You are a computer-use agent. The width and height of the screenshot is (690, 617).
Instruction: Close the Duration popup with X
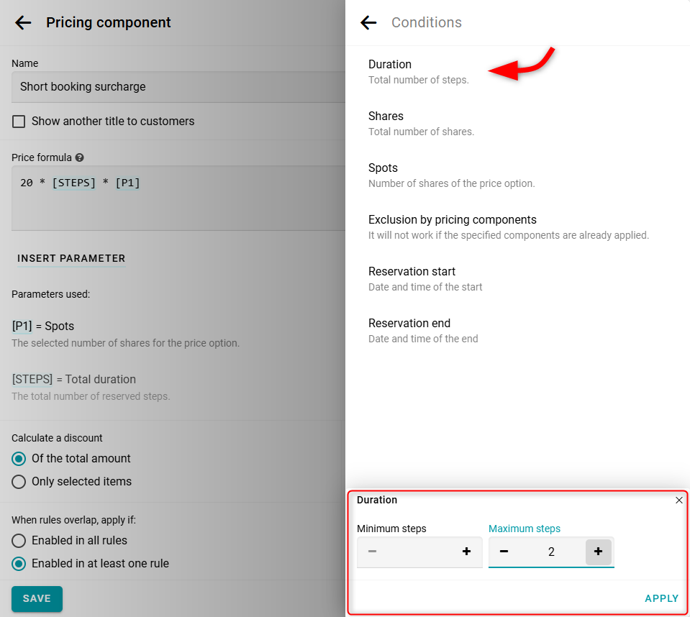[x=678, y=501]
